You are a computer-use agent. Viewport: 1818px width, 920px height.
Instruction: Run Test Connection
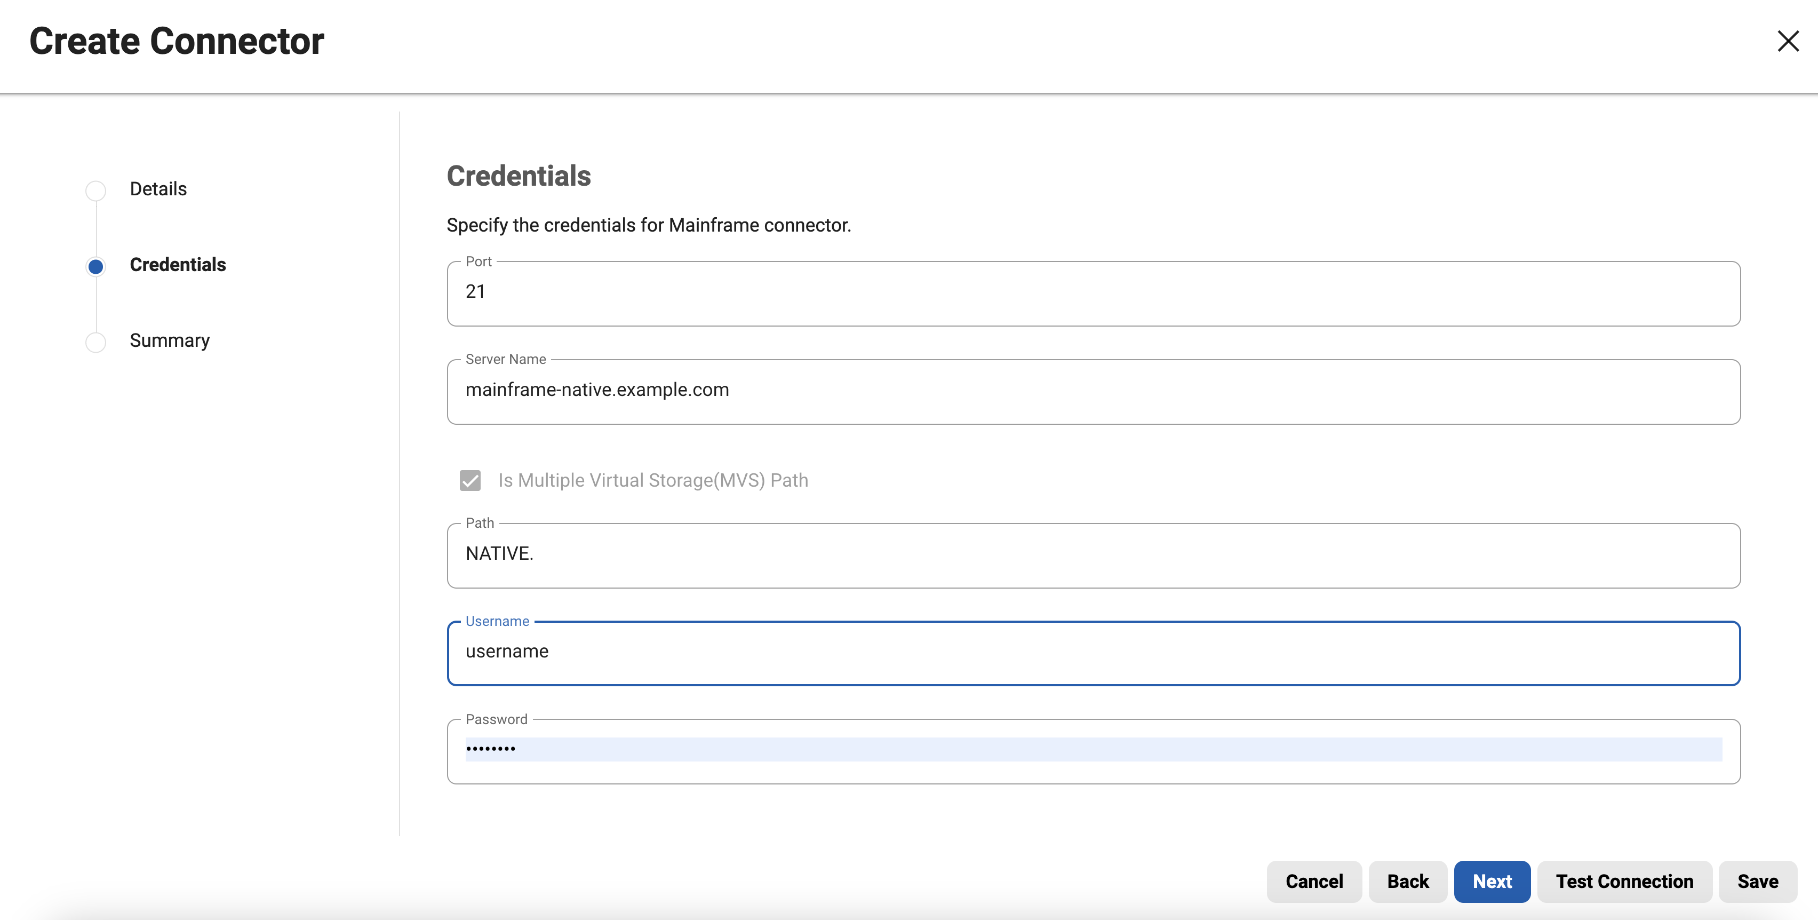pos(1625,881)
